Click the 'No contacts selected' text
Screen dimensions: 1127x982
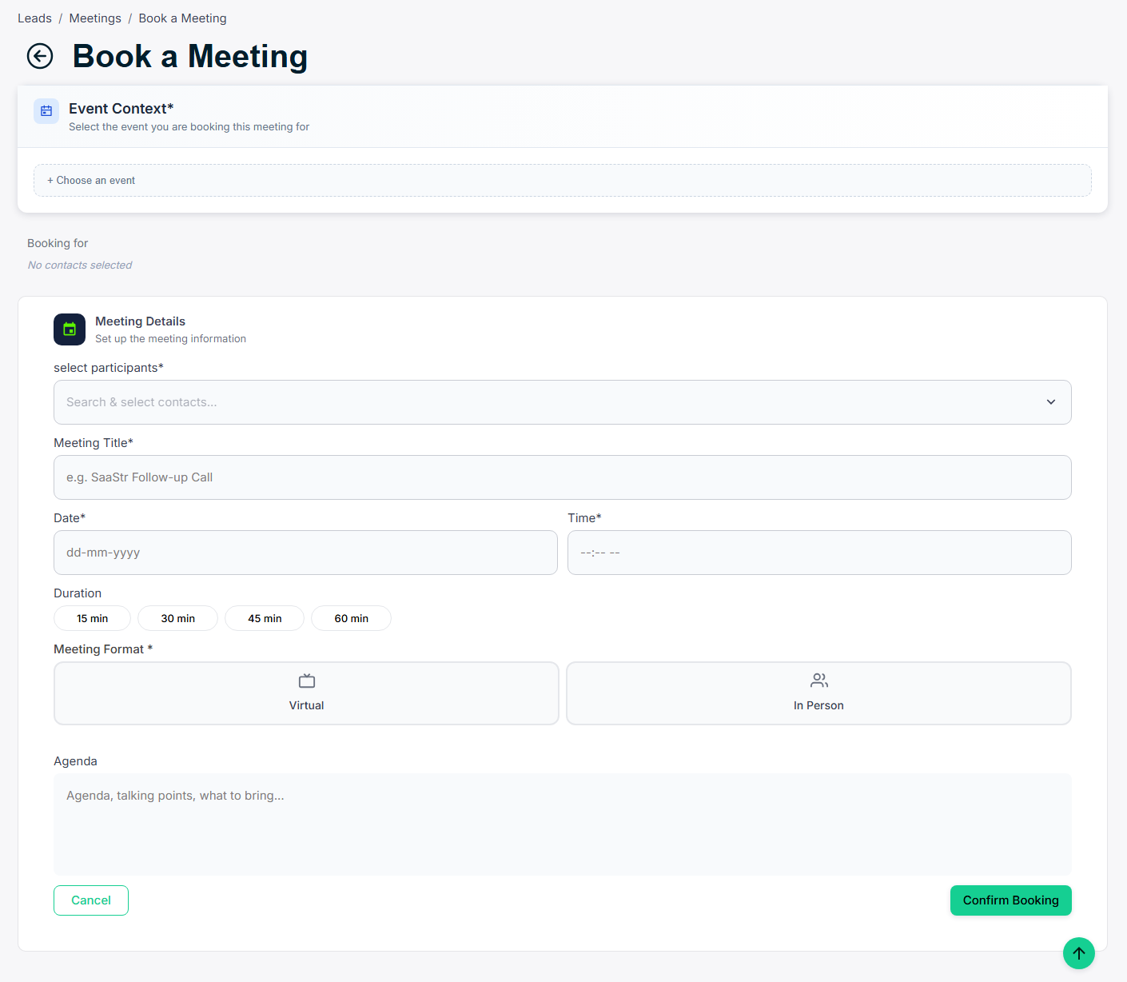pyautogui.click(x=80, y=265)
